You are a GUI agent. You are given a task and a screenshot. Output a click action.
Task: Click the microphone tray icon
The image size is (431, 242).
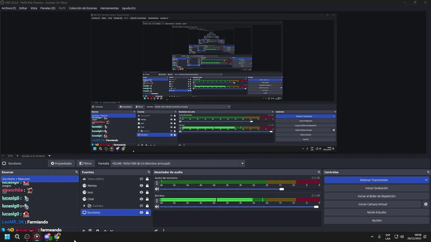click(379, 237)
